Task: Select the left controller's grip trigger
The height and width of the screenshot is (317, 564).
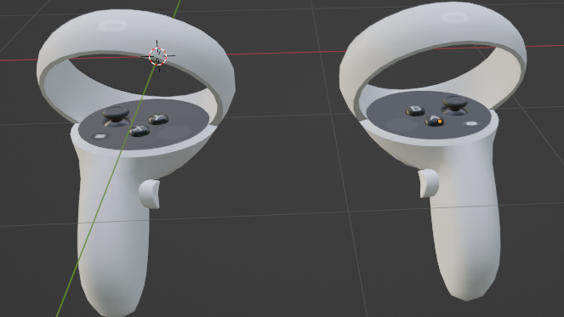Action: tap(150, 194)
